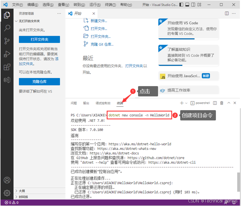Open the Extensions view
Image resolution: width=241 pixels, height=206 pixels.
point(7,67)
